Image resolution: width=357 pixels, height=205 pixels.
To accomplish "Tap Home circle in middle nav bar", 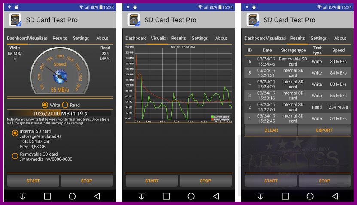I will point(191,196).
